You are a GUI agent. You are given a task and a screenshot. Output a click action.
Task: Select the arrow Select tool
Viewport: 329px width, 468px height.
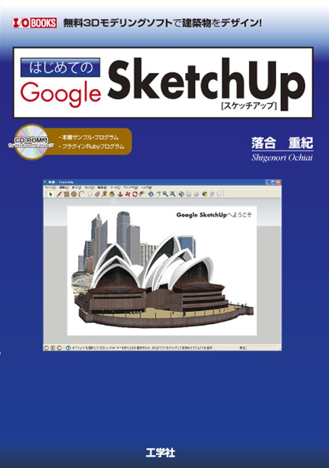point(50,194)
